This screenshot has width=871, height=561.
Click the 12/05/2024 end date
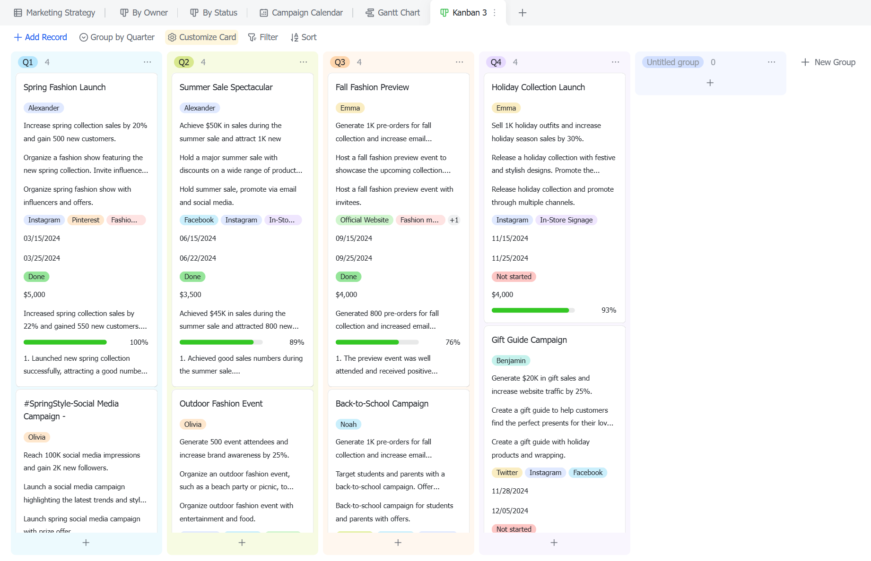pyautogui.click(x=510, y=511)
